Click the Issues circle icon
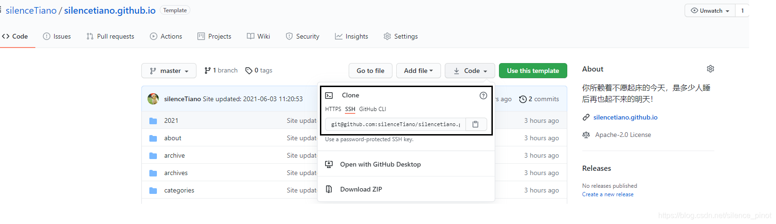 47,36
